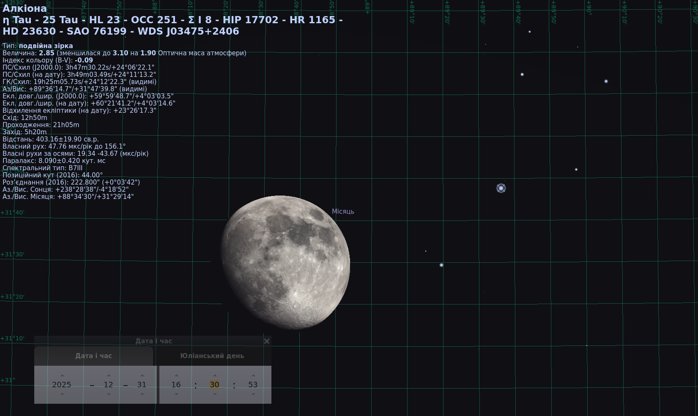This screenshot has height=416, width=698.
Task: Click the seconds field showing 53
Action: (x=253, y=385)
